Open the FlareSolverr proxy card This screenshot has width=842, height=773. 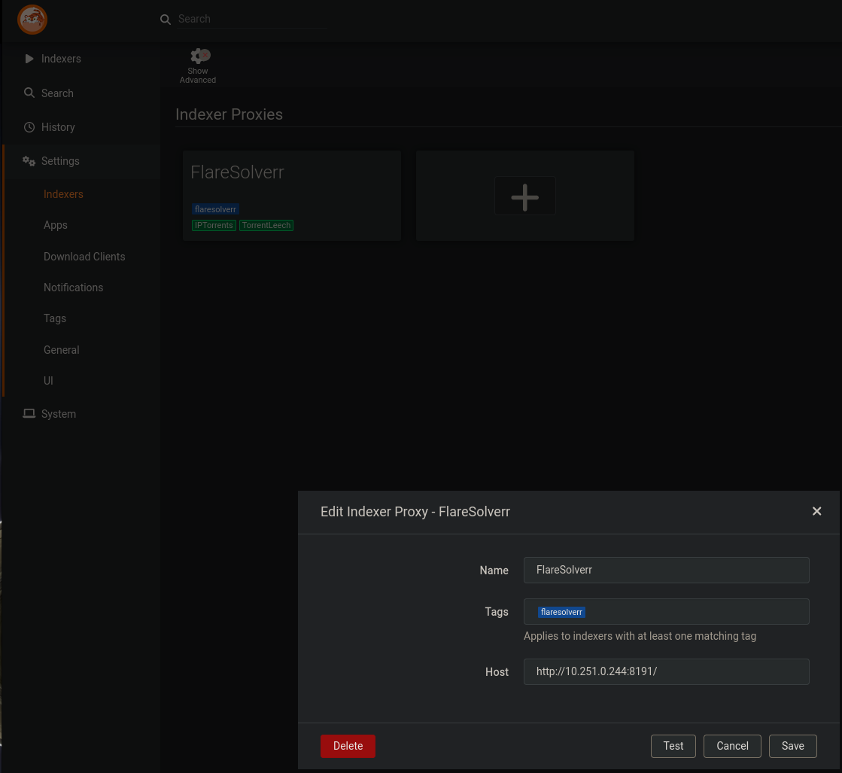(x=292, y=196)
